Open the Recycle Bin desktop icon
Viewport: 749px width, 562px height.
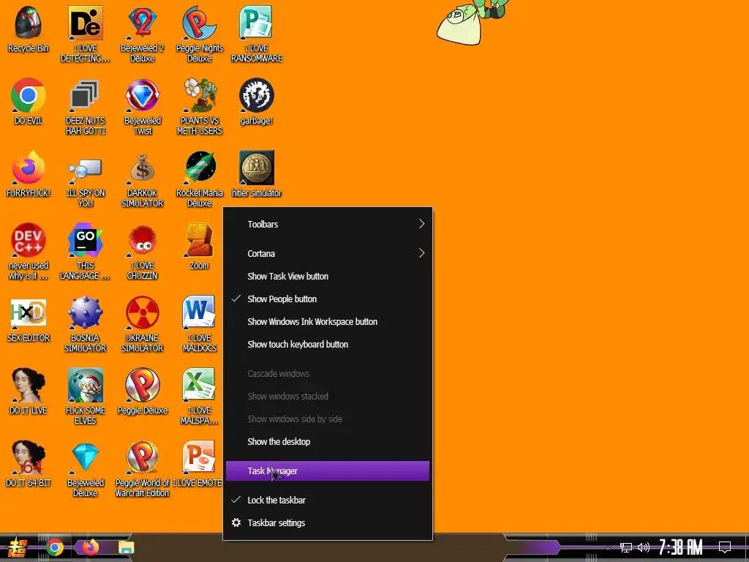pyautogui.click(x=29, y=23)
